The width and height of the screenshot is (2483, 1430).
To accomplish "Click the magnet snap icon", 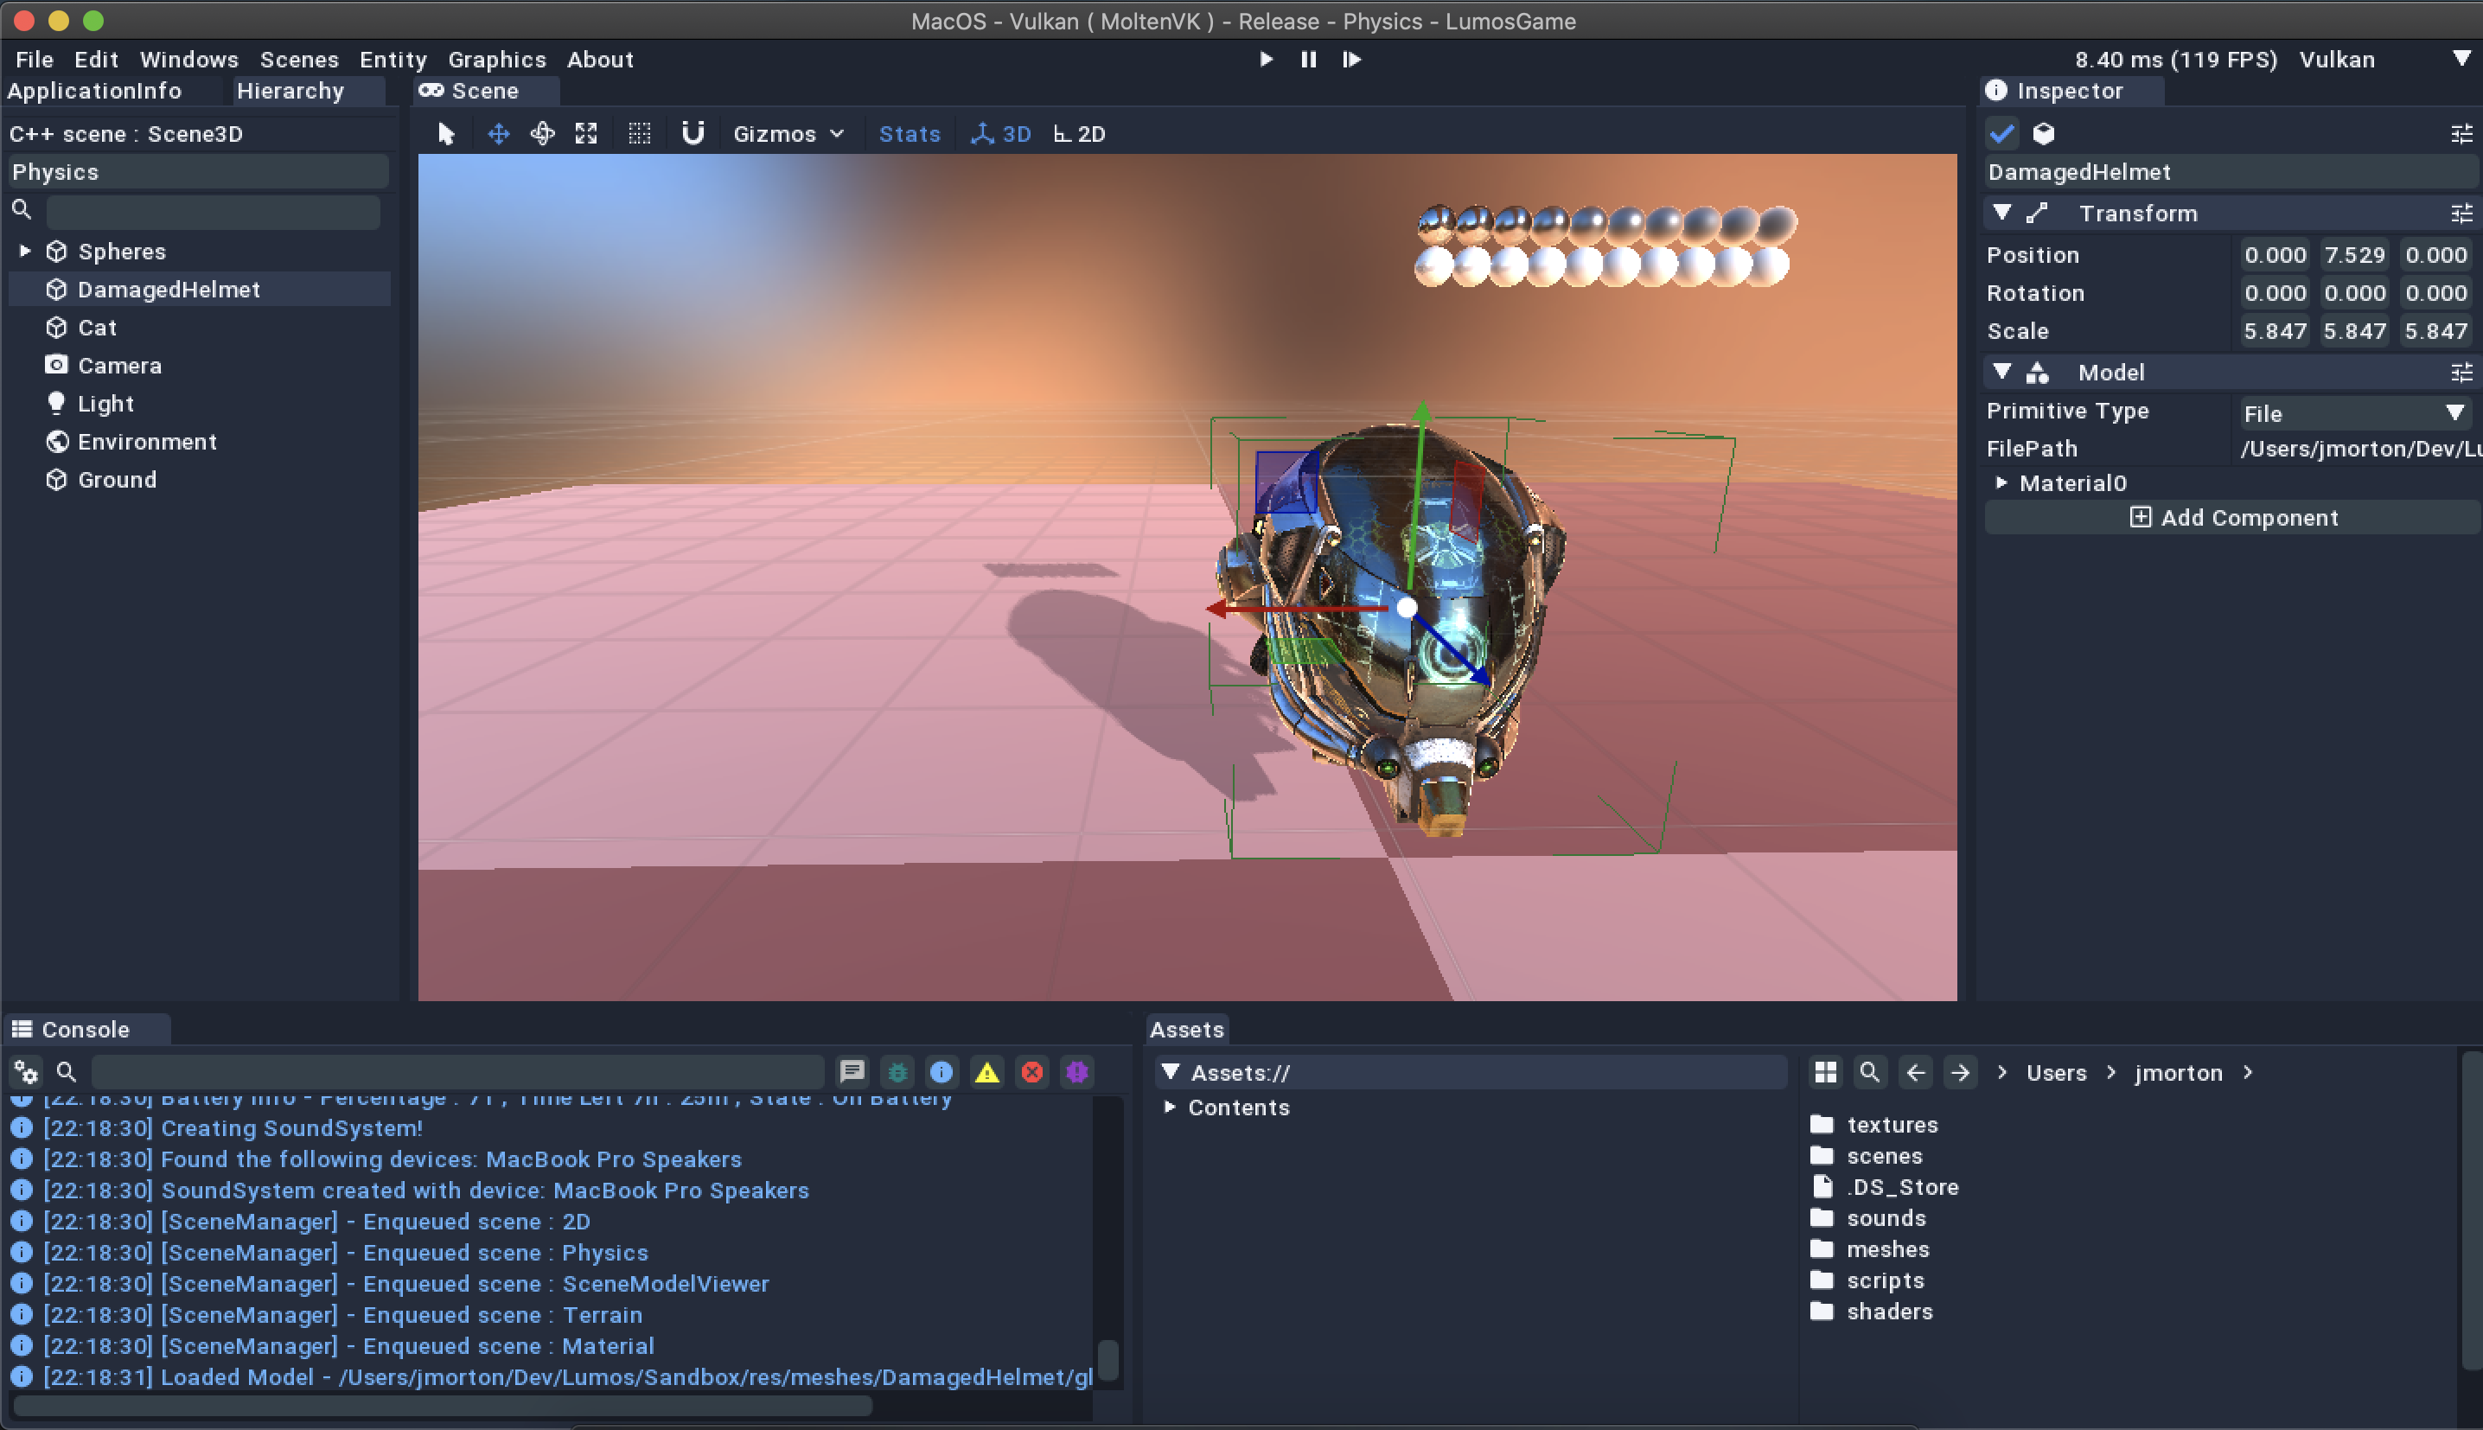I will click(x=693, y=133).
